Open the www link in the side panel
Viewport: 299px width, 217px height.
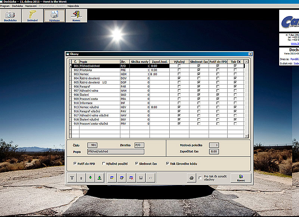tap(295, 43)
